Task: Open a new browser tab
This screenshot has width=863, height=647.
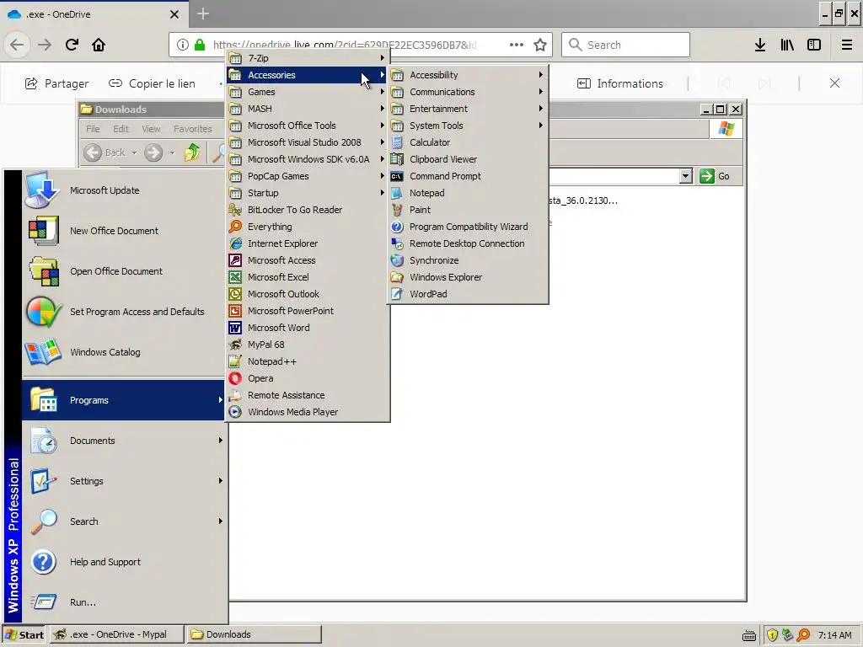Action: 203,13
